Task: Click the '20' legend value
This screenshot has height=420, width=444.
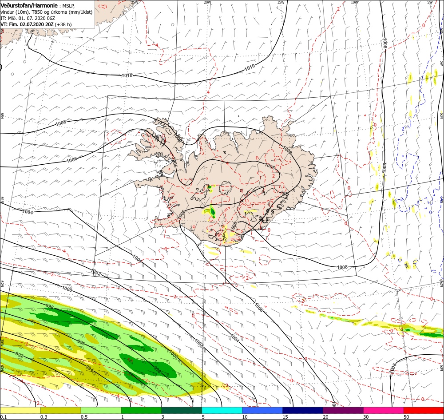Action: tap(325, 417)
